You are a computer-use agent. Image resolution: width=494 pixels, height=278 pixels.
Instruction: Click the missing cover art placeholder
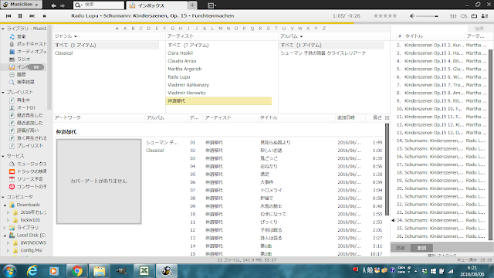[99, 181]
